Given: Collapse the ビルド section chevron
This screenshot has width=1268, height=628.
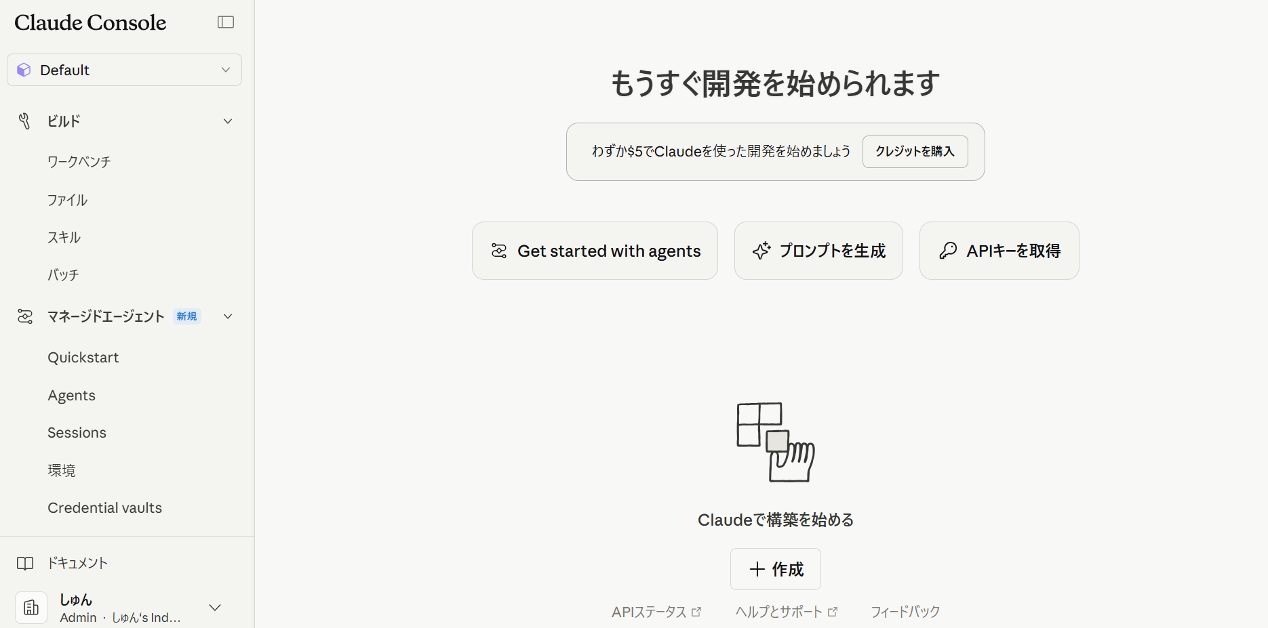Looking at the screenshot, I should click(x=228, y=121).
